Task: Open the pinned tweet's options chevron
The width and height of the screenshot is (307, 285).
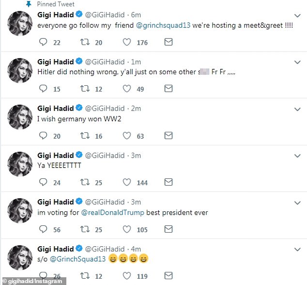Action: (x=297, y=16)
